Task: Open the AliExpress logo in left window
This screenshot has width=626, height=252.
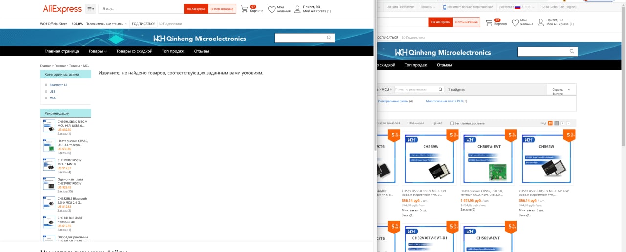Action: click(62, 9)
